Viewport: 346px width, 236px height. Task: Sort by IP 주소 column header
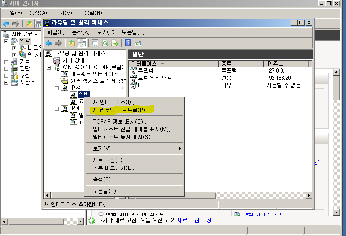[x=286, y=64]
